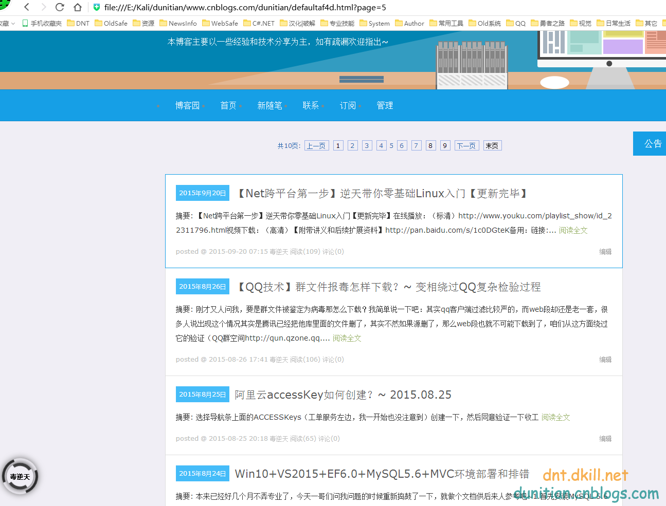Jump to page 3 in pagination

[x=367, y=145]
